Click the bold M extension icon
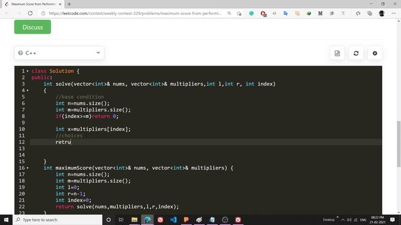401x225 pixels. click(320, 13)
